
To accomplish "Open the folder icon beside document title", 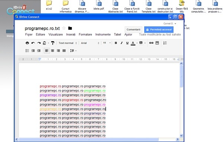I will click(x=70, y=28).
